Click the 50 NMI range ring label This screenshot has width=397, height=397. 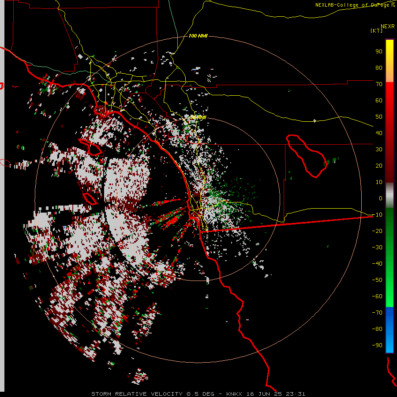coord(198,117)
